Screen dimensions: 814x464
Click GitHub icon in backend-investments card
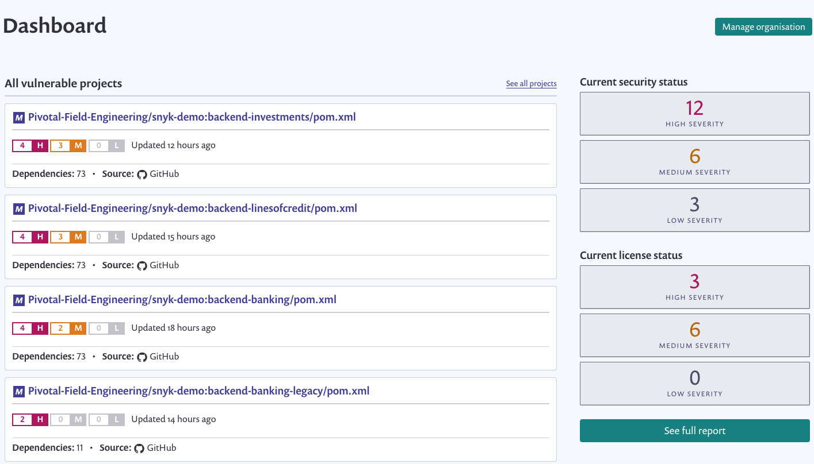coord(142,174)
